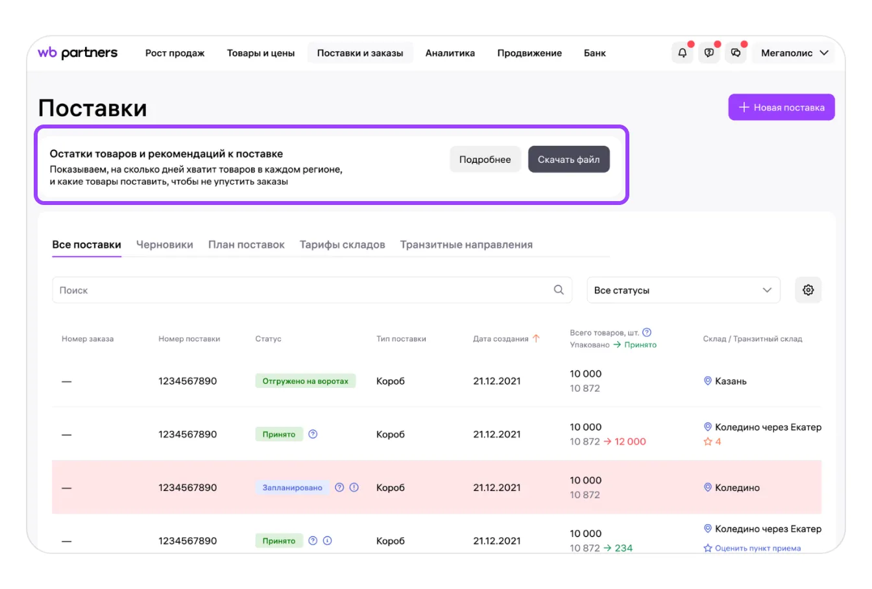Screen dimensions: 872x589
Task: Click the wb partners logo
Action: 78,53
